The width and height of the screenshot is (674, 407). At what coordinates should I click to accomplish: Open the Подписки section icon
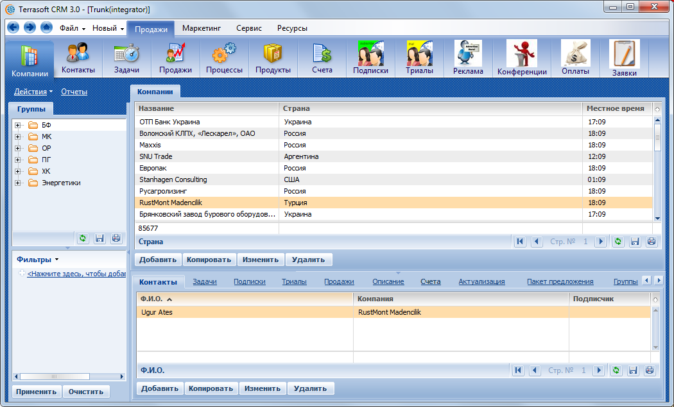pyautogui.click(x=370, y=58)
